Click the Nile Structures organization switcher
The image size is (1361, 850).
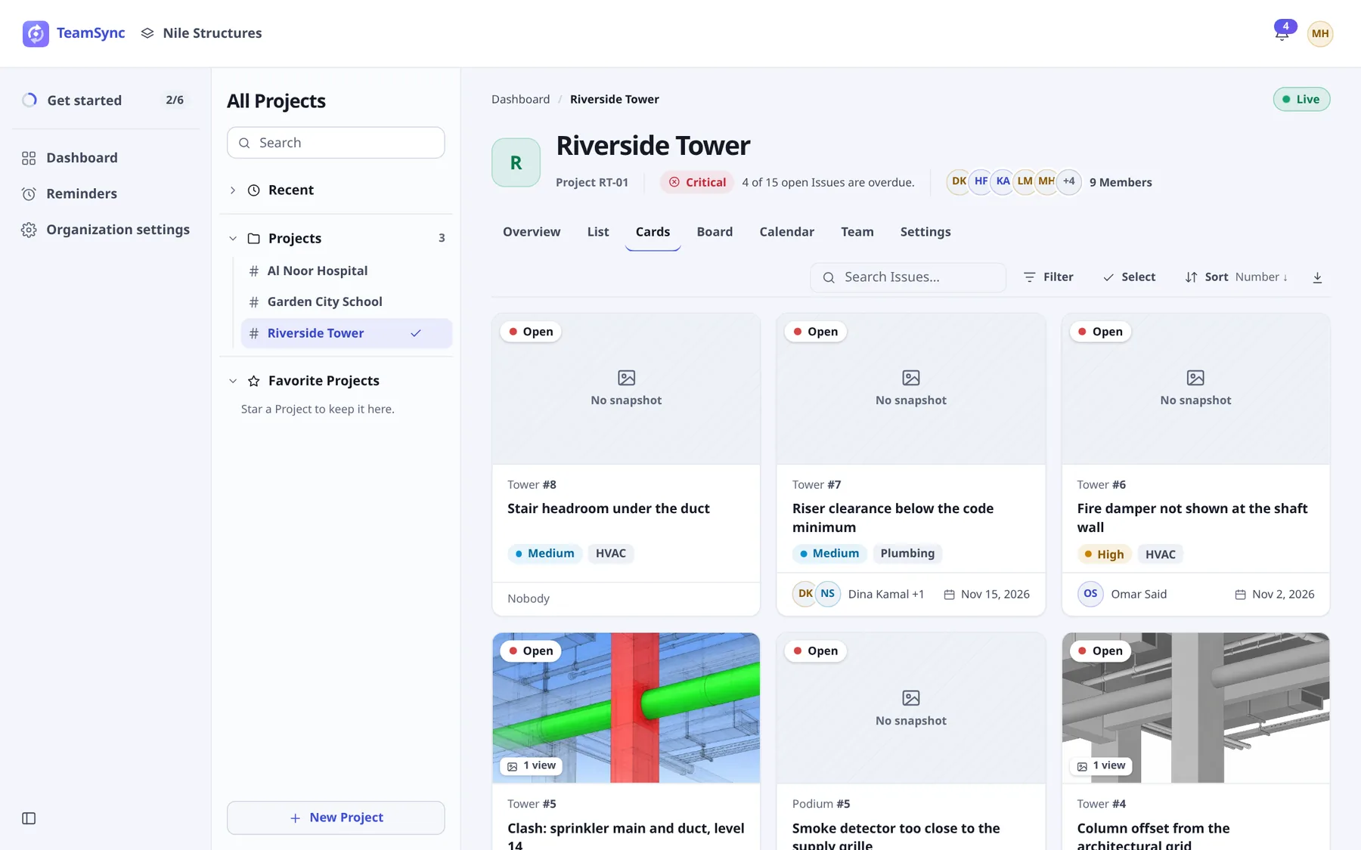coord(201,33)
